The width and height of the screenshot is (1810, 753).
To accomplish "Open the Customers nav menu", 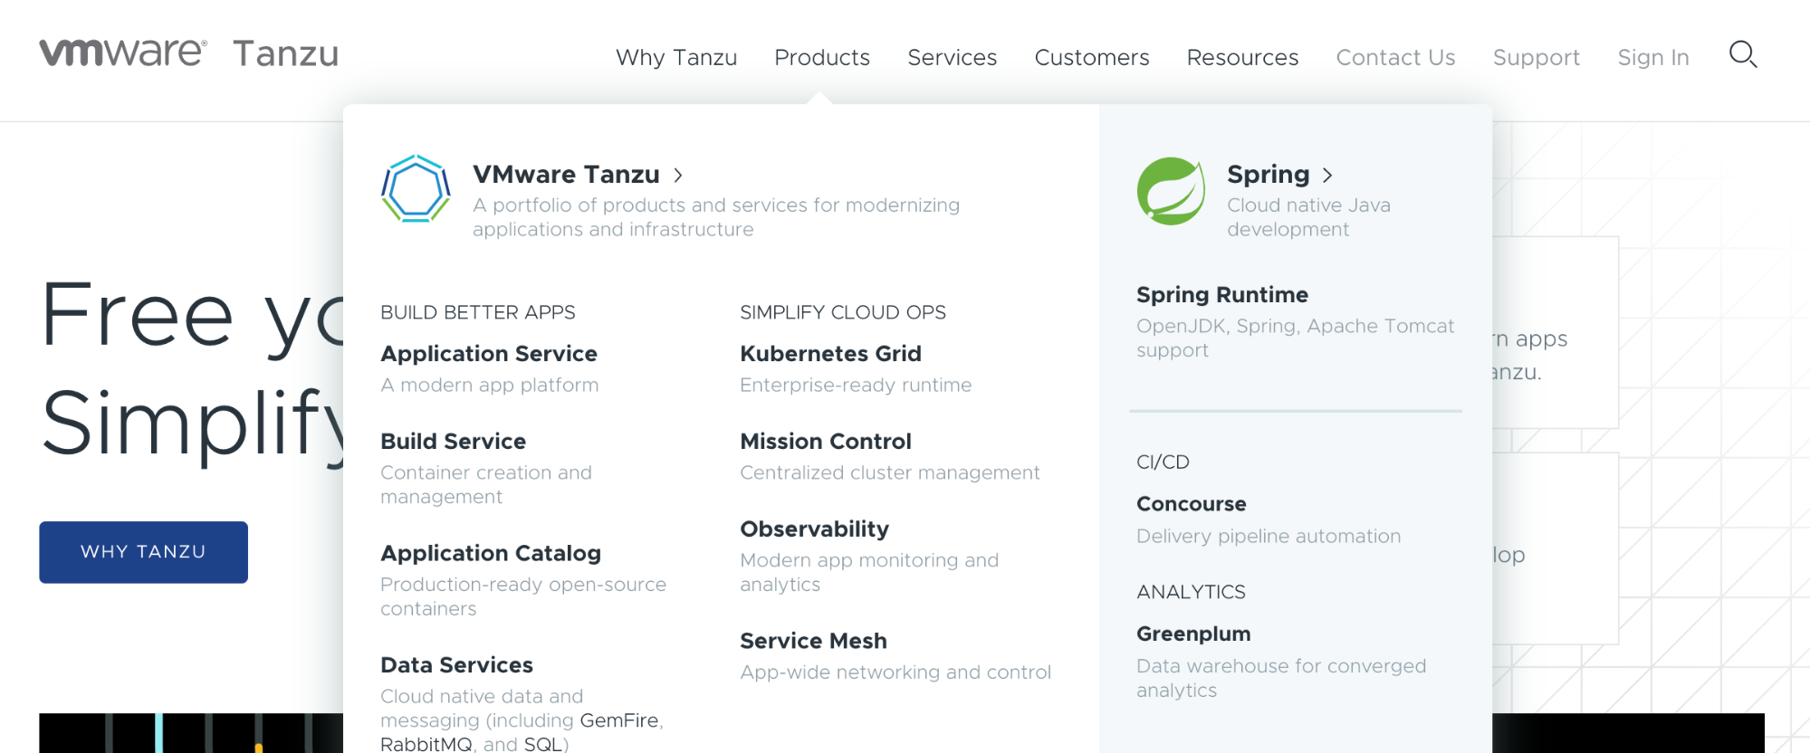I will coord(1091,58).
